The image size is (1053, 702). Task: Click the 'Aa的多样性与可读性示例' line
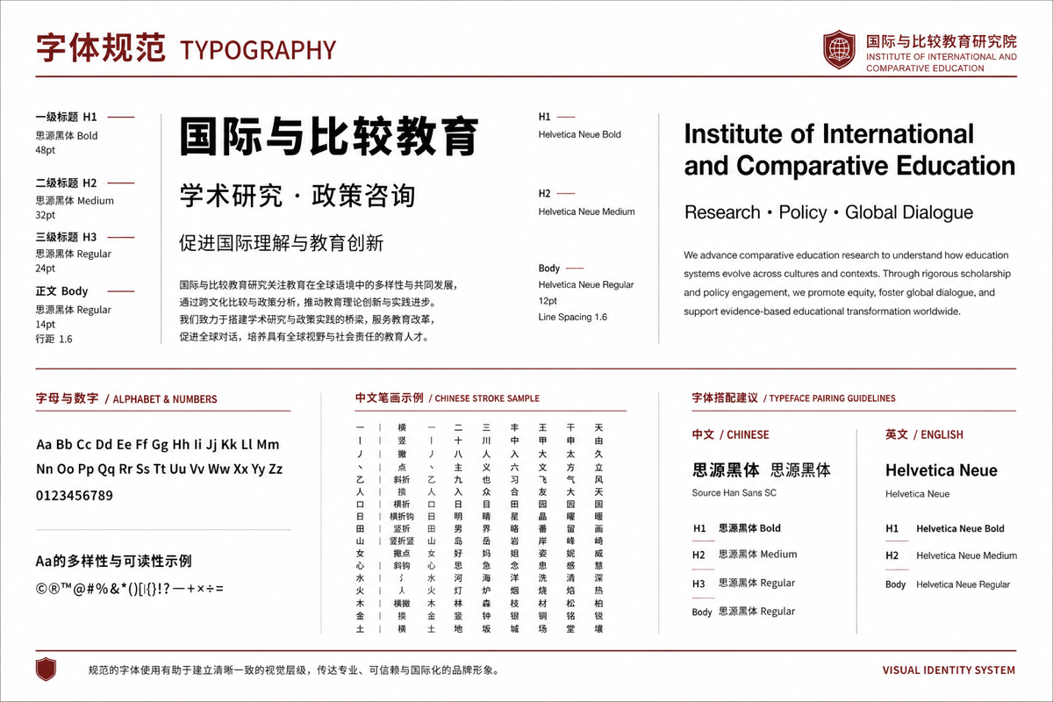click(x=113, y=561)
